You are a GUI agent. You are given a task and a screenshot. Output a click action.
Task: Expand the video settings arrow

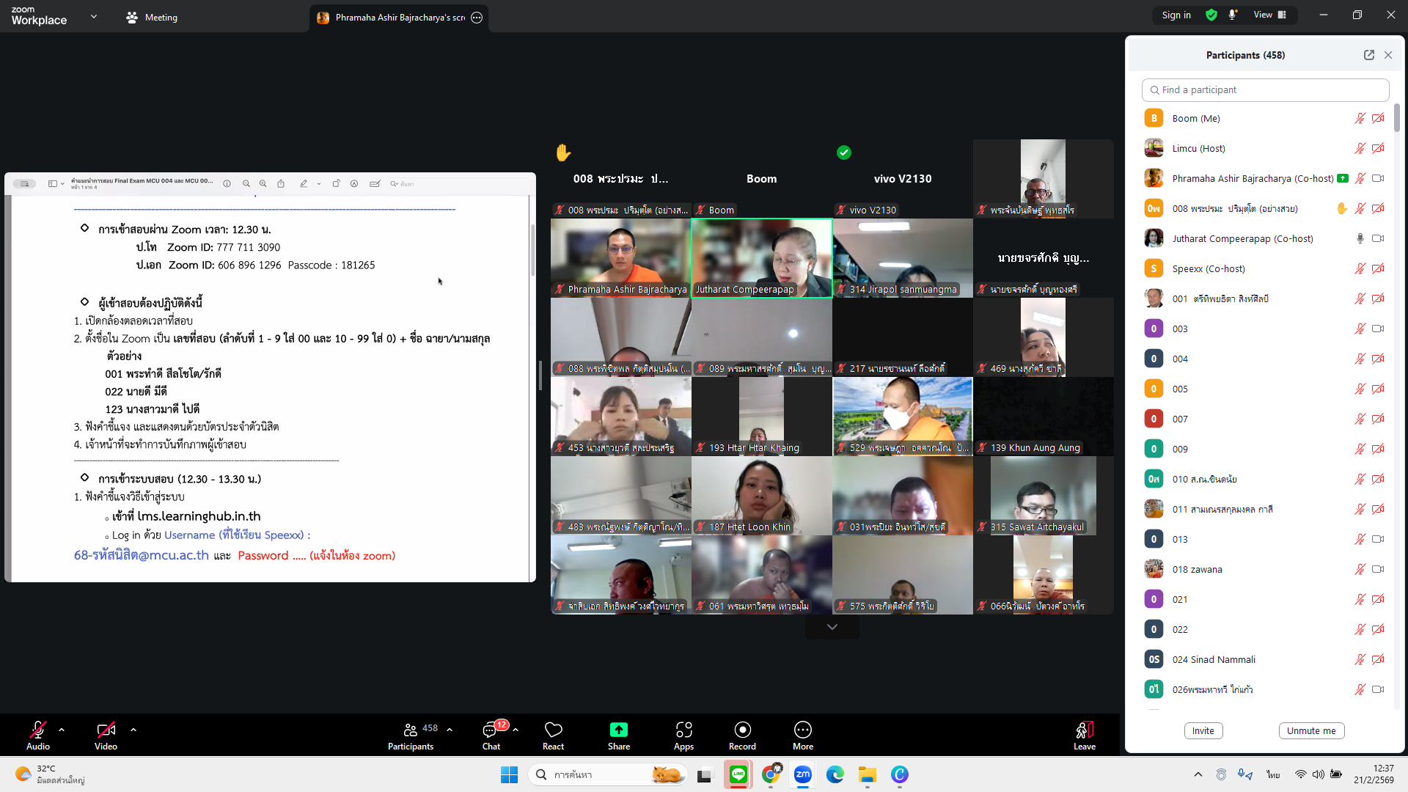pyautogui.click(x=133, y=730)
